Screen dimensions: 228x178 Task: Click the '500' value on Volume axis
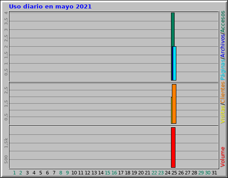[x=6, y=159]
